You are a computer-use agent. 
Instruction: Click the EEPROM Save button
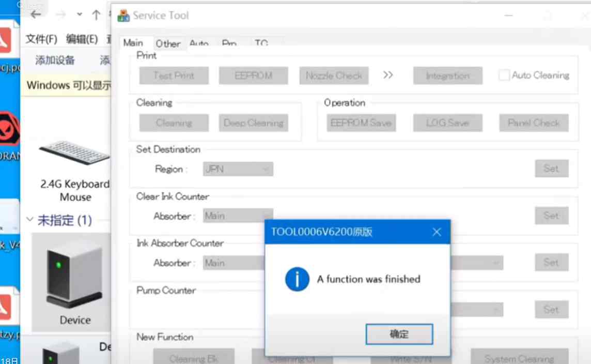click(361, 123)
